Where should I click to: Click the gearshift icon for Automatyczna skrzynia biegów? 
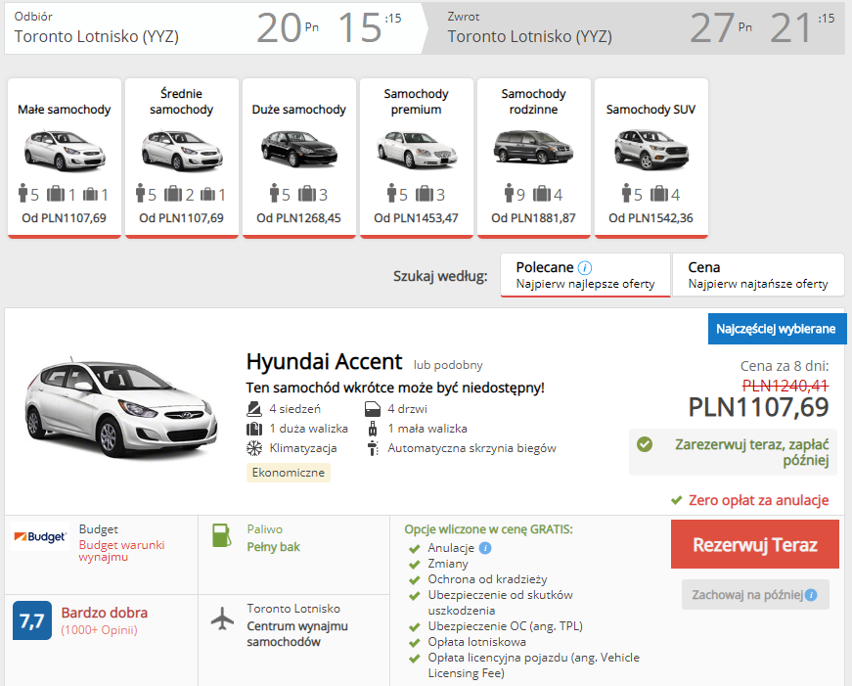click(x=373, y=448)
